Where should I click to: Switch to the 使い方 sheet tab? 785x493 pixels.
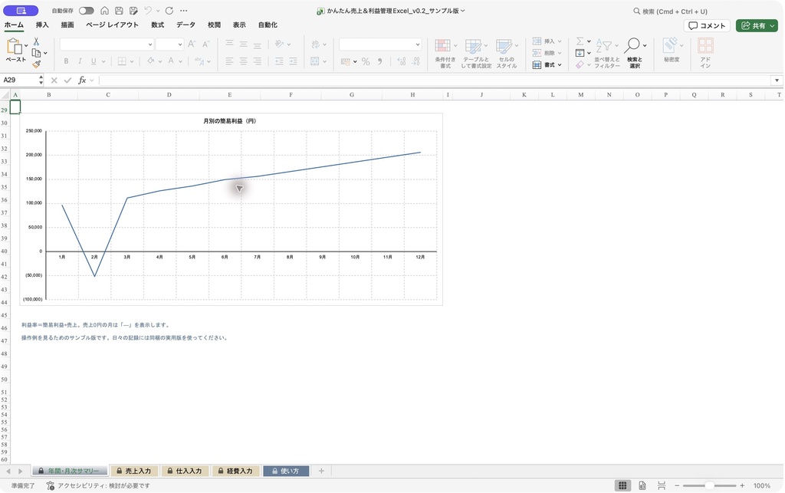[286, 471]
